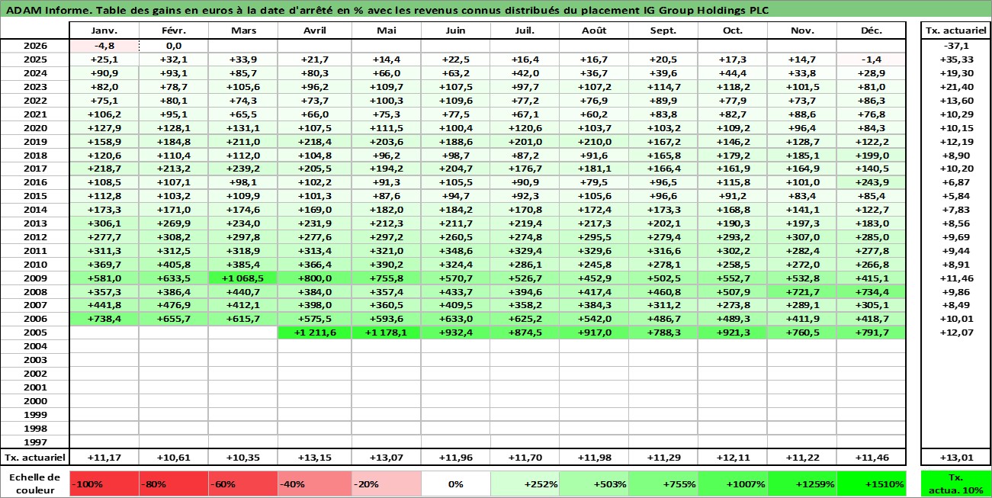Click the +921,3 cell in October 2005

point(733,333)
